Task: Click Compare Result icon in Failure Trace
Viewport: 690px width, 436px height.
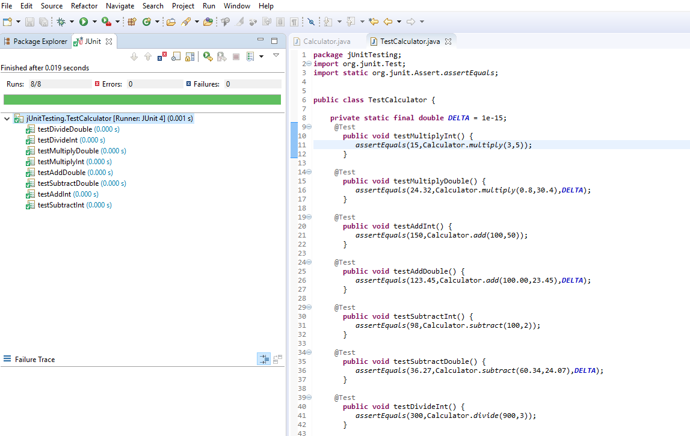Action: (277, 359)
